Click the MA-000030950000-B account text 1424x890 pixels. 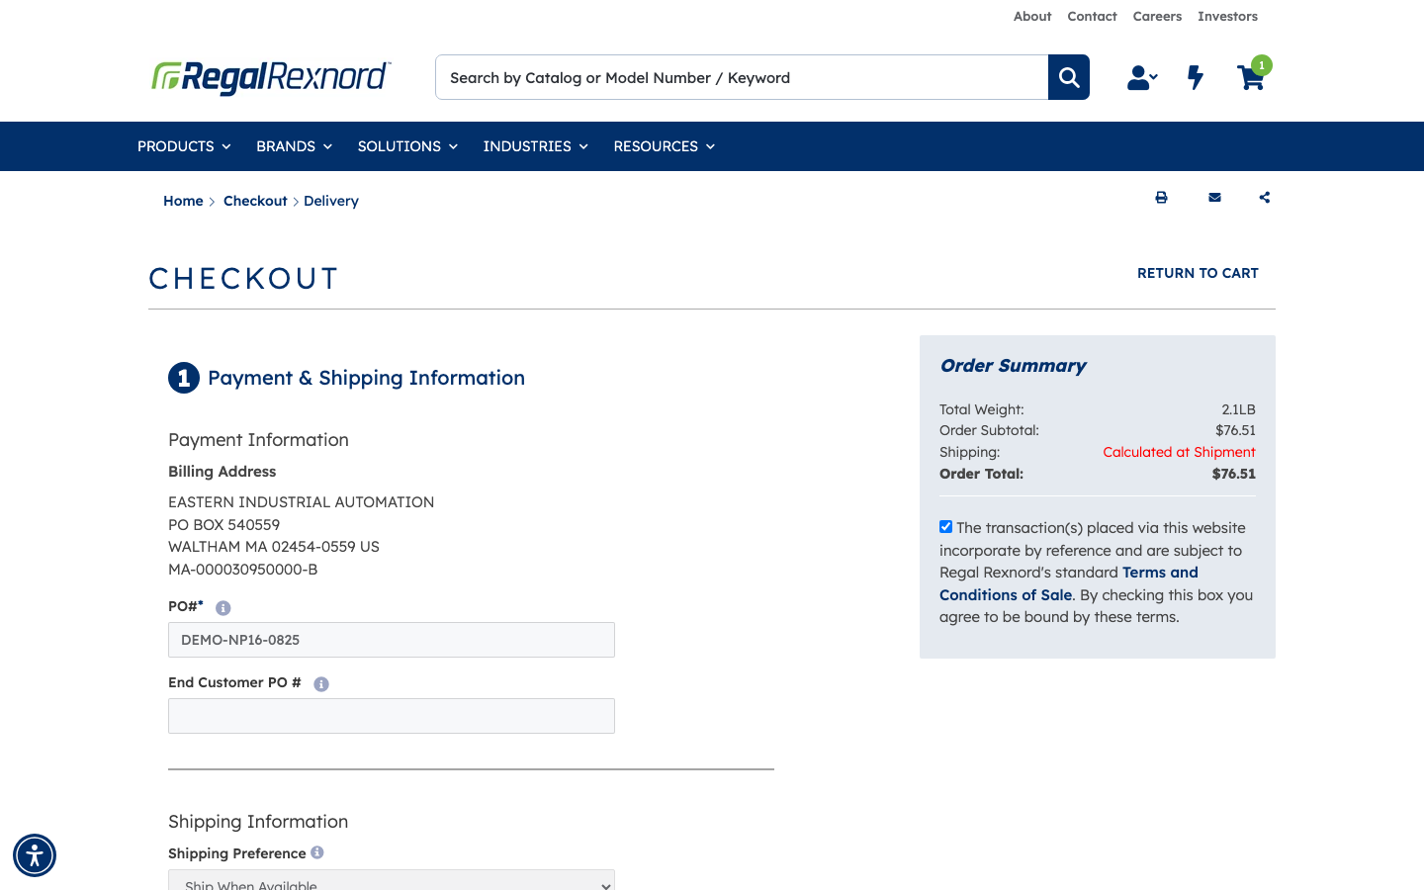tap(243, 570)
